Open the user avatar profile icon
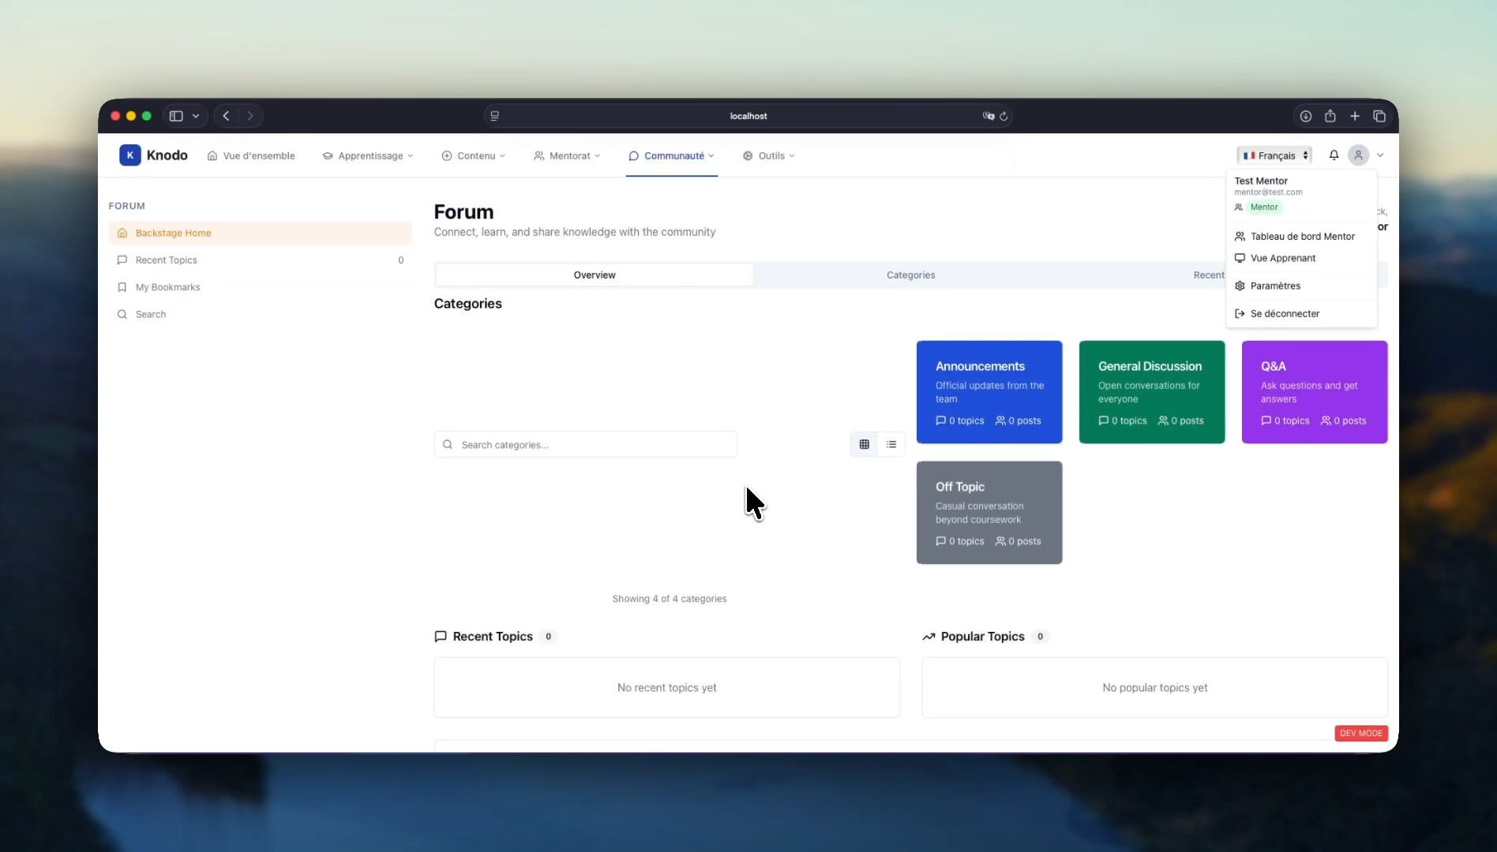Screen dimensions: 1497x852 pyautogui.click(x=1358, y=155)
